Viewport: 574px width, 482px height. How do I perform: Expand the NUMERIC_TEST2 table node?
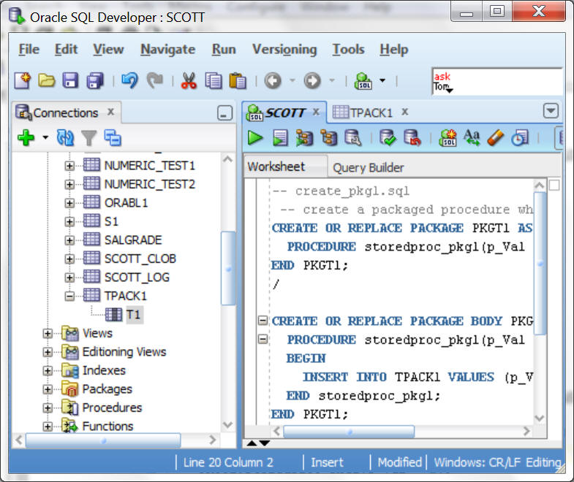coord(69,184)
